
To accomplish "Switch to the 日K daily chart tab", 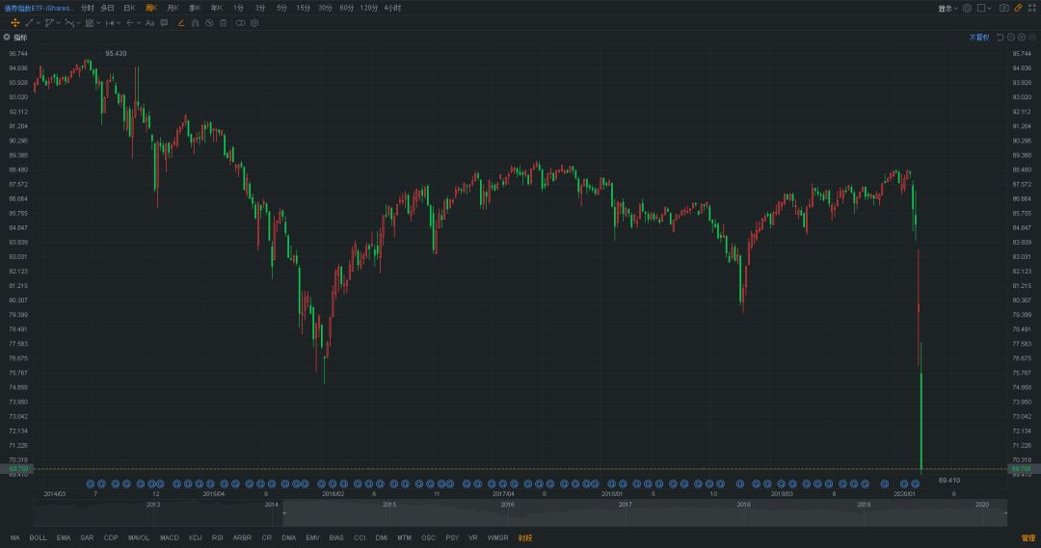I will click(128, 8).
